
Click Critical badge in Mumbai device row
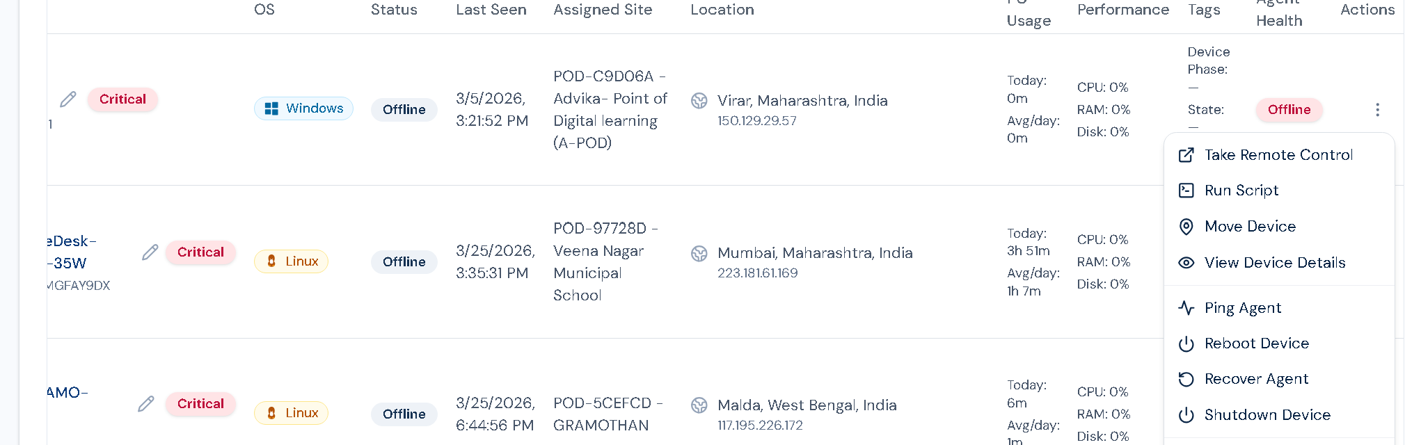click(x=200, y=252)
